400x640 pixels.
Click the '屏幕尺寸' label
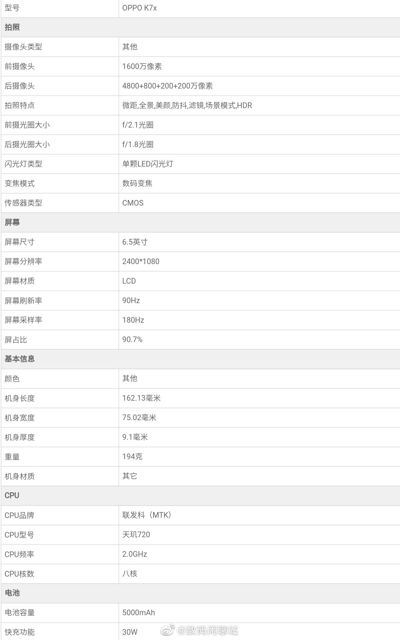20,242
